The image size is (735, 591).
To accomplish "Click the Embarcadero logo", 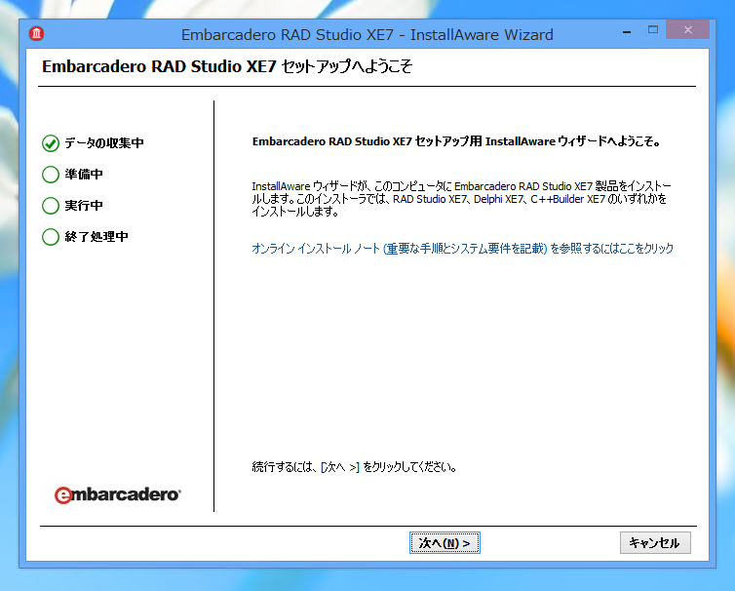I will (x=117, y=494).
